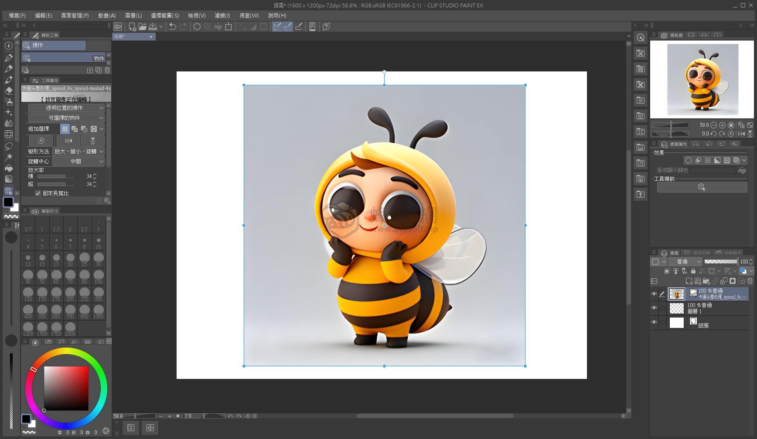757x439 pixels.
Task: Click the Delete layer trash icon
Action: [x=750, y=281]
